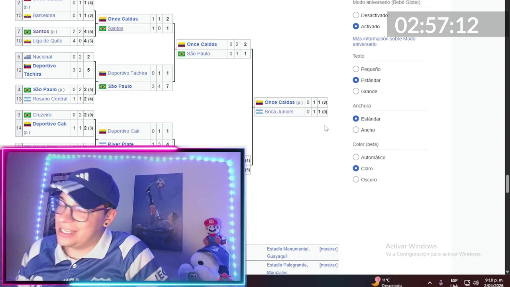Select Desactivado for Modo aniversario
Viewport: 510px width, 287px height.
pos(356,15)
